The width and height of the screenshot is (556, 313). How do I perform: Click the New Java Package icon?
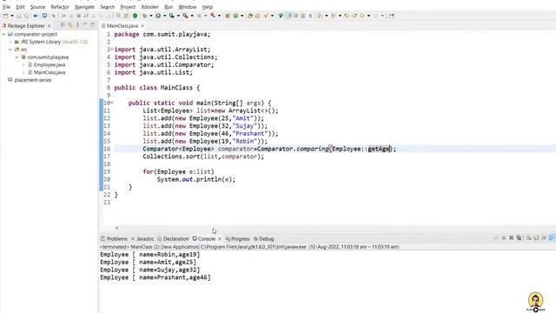click(x=228, y=16)
